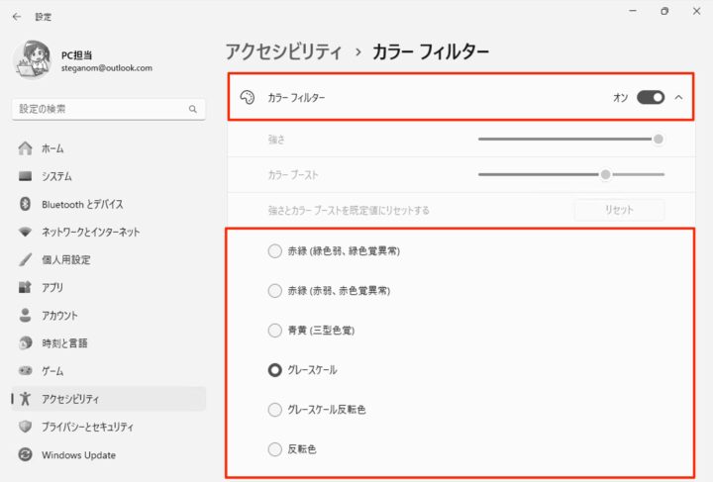Open the アプリ section icon
This screenshot has width=713, height=482.
(25, 287)
